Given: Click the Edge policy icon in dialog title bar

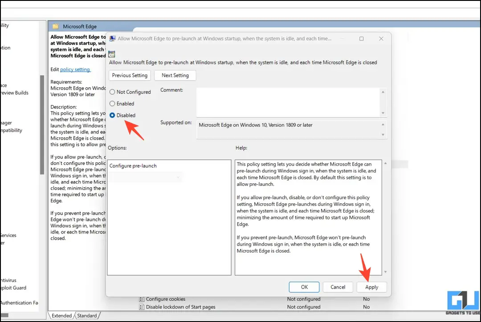Looking at the screenshot, I should (111, 39).
